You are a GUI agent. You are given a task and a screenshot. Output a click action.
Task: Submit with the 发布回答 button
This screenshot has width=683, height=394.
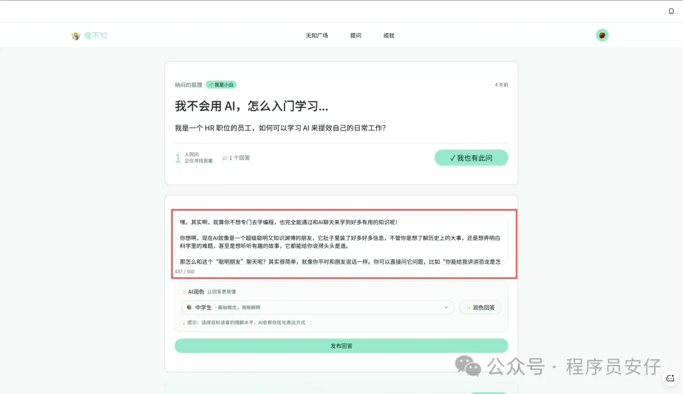pos(341,346)
